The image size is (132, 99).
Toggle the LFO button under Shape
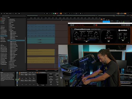click(x=109, y=41)
